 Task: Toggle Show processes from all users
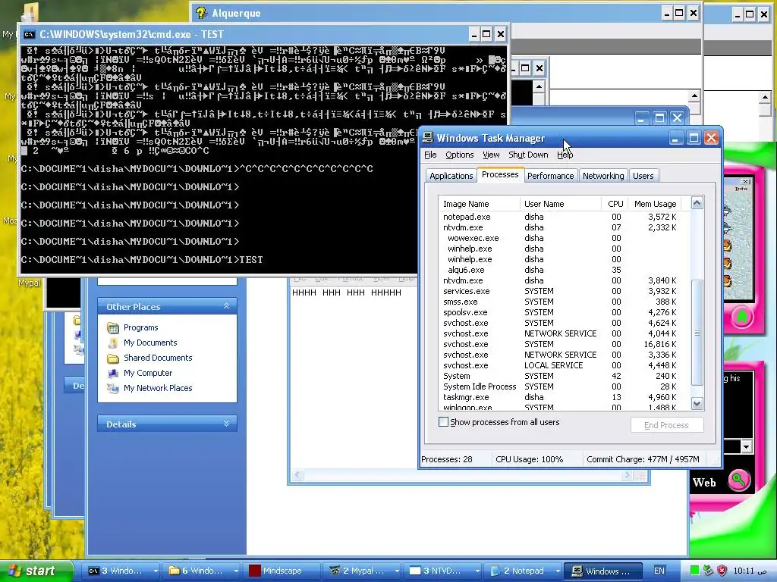coord(443,422)
